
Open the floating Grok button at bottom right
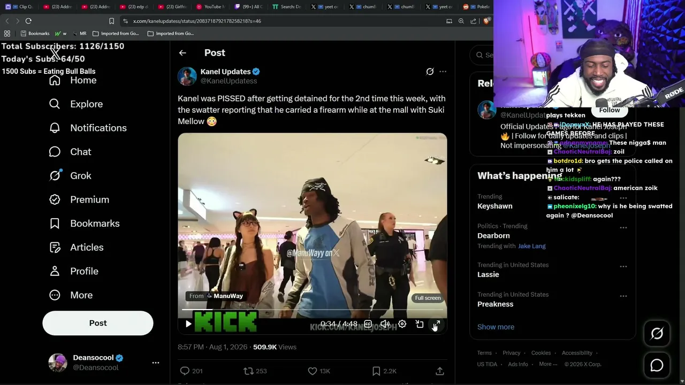click(657, 334)
